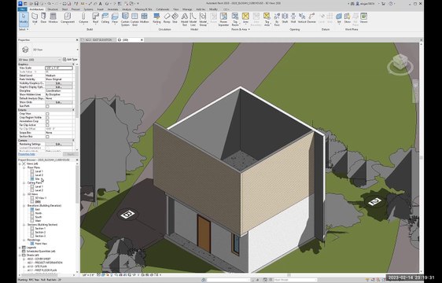Open the Manage ribbon tab

coord(187,9)
